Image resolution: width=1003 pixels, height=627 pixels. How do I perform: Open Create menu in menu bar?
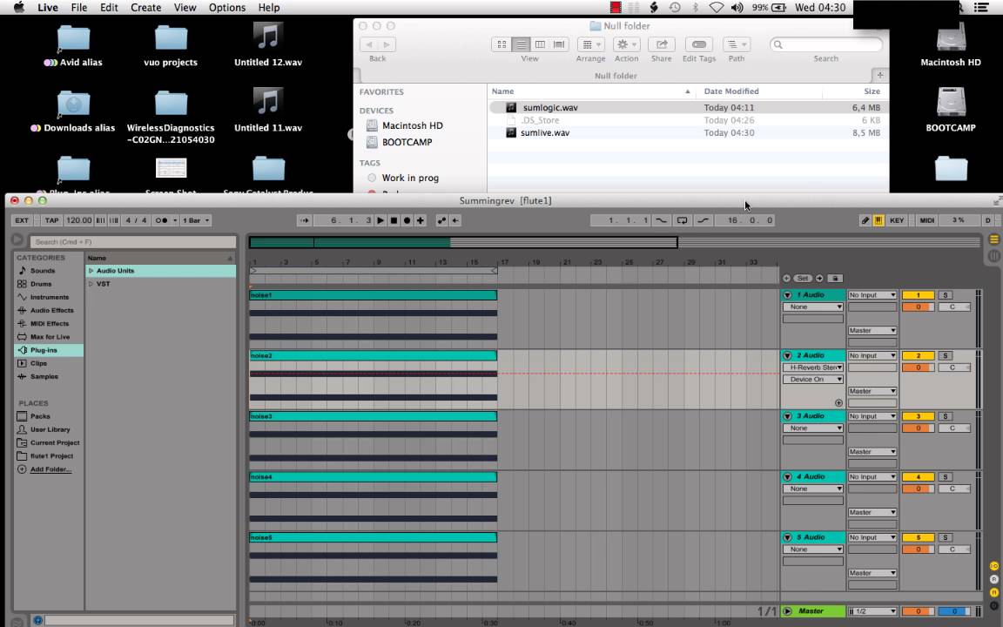[146, 8]
